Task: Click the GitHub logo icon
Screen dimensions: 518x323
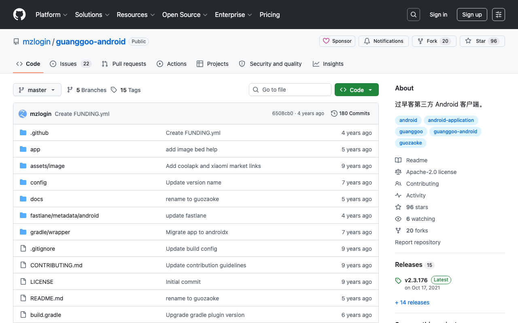Action: point(19,15)
